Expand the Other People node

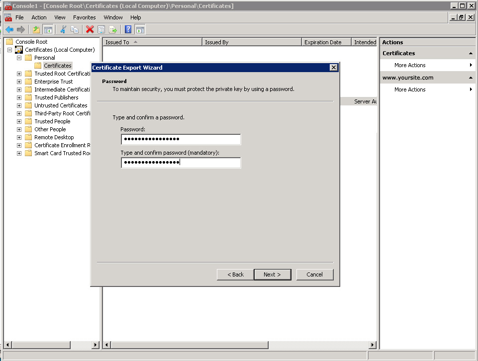tap(19, 129)
